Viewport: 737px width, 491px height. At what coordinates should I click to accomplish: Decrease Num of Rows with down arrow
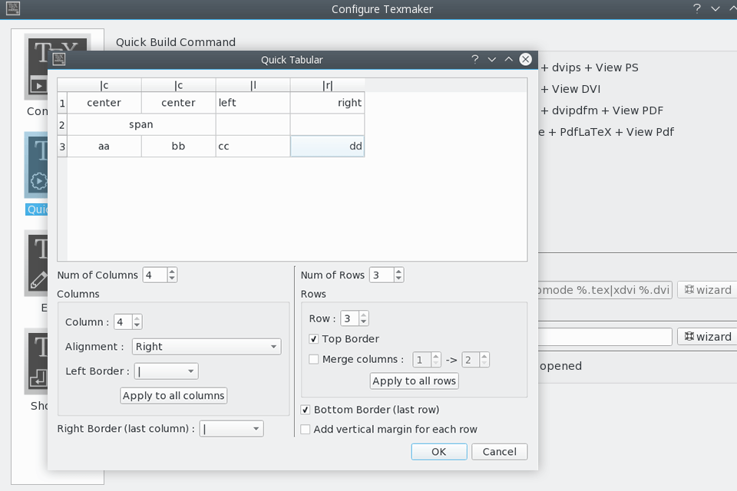click(398, 278)
